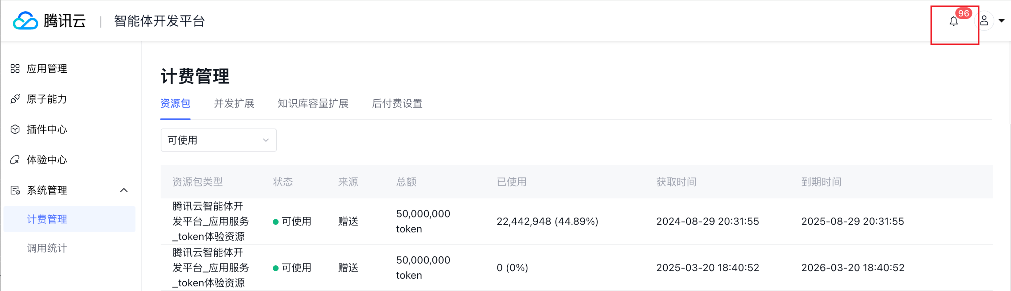Click the 体验中心 sidebar icon
The width and height of the screenshot is (1011, 291).
(x=15, y=160)
